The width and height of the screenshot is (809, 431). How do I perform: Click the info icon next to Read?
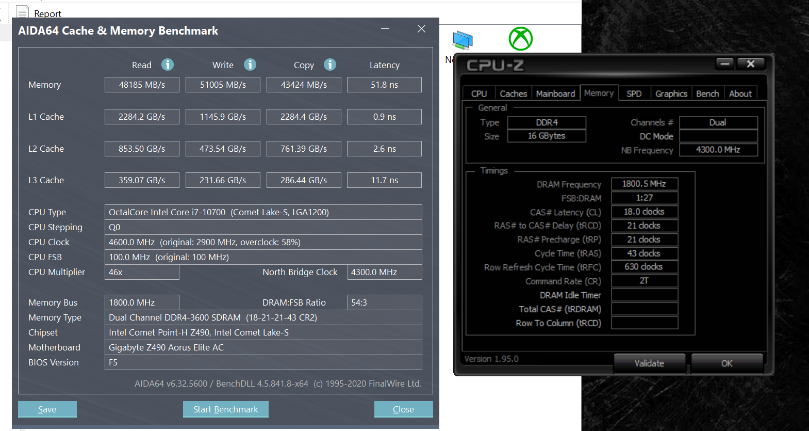coord(168,65)
